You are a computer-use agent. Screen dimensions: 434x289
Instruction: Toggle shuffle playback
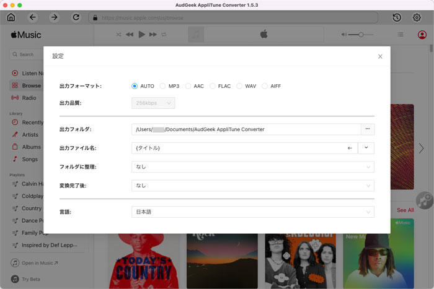click(x=118, y=35)
